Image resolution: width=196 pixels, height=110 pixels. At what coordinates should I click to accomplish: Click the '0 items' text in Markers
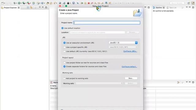53,86
